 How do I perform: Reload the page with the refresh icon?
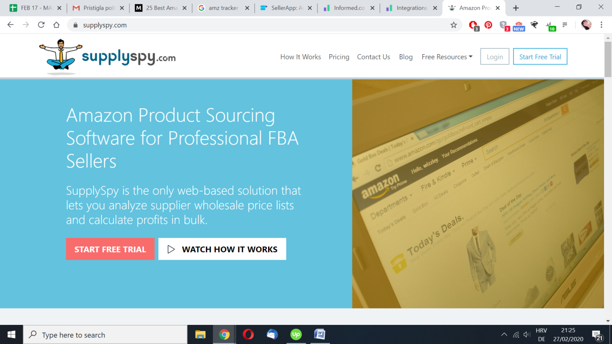pos(41,25)
